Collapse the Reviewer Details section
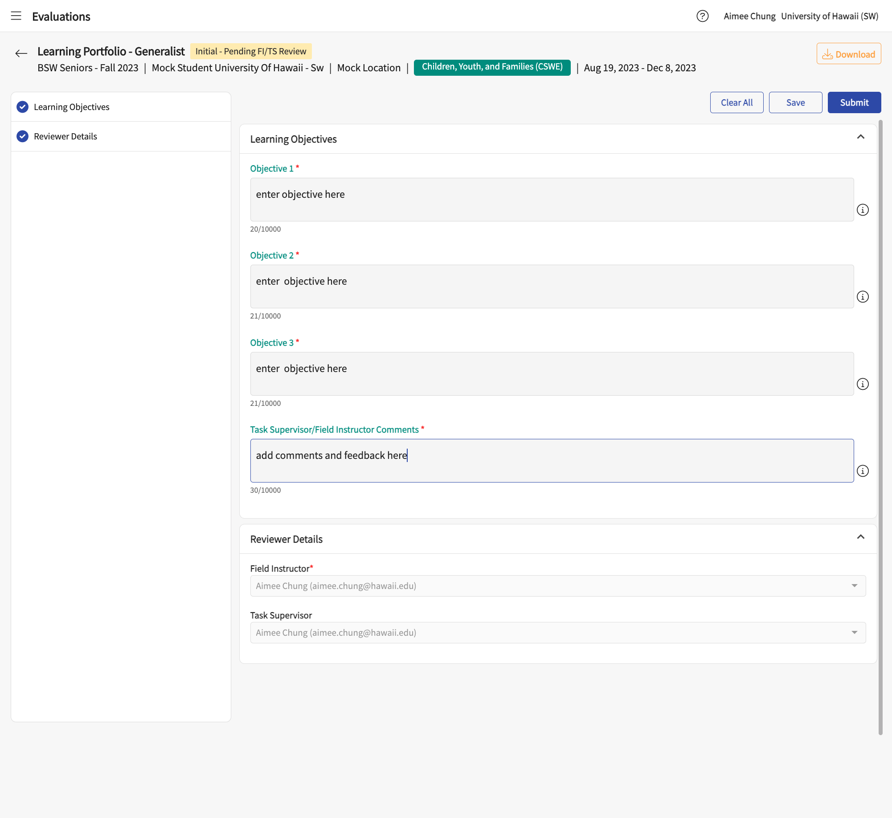The image size is (892, 818). [x=861, y=537]
